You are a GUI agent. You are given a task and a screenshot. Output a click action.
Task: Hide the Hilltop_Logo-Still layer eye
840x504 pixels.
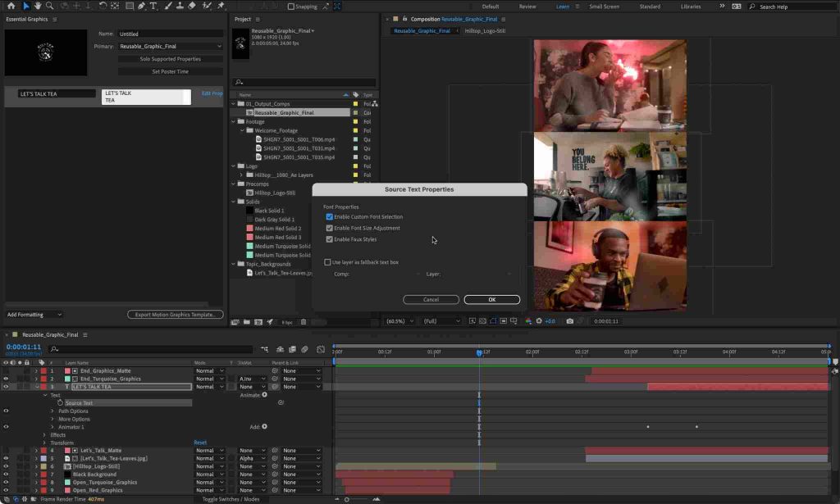(x=6, y=466)
